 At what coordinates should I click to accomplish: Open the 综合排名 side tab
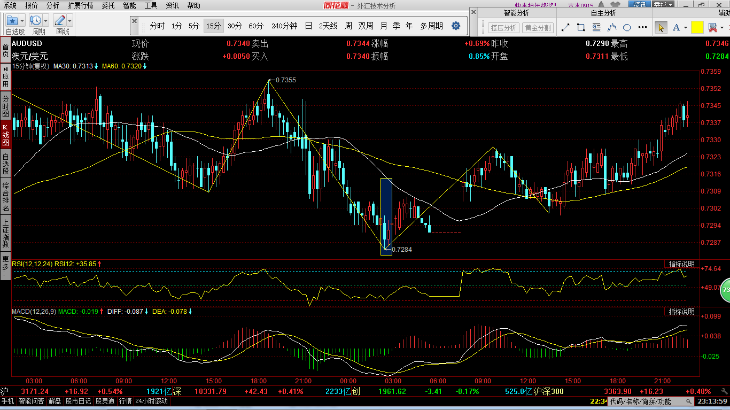tap(5, 197)
